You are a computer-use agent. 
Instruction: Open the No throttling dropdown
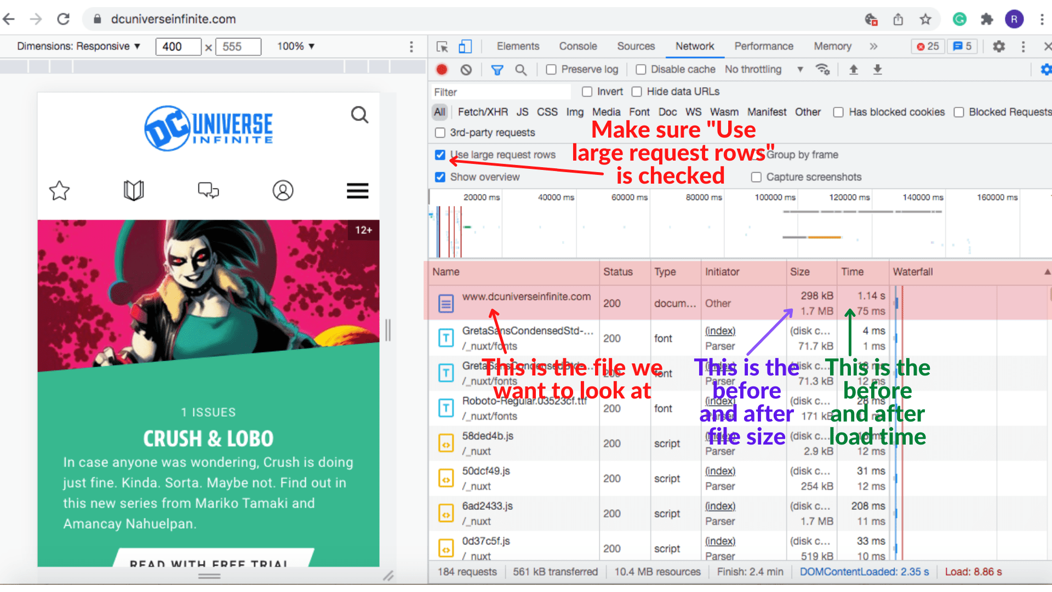coord(764,70)
